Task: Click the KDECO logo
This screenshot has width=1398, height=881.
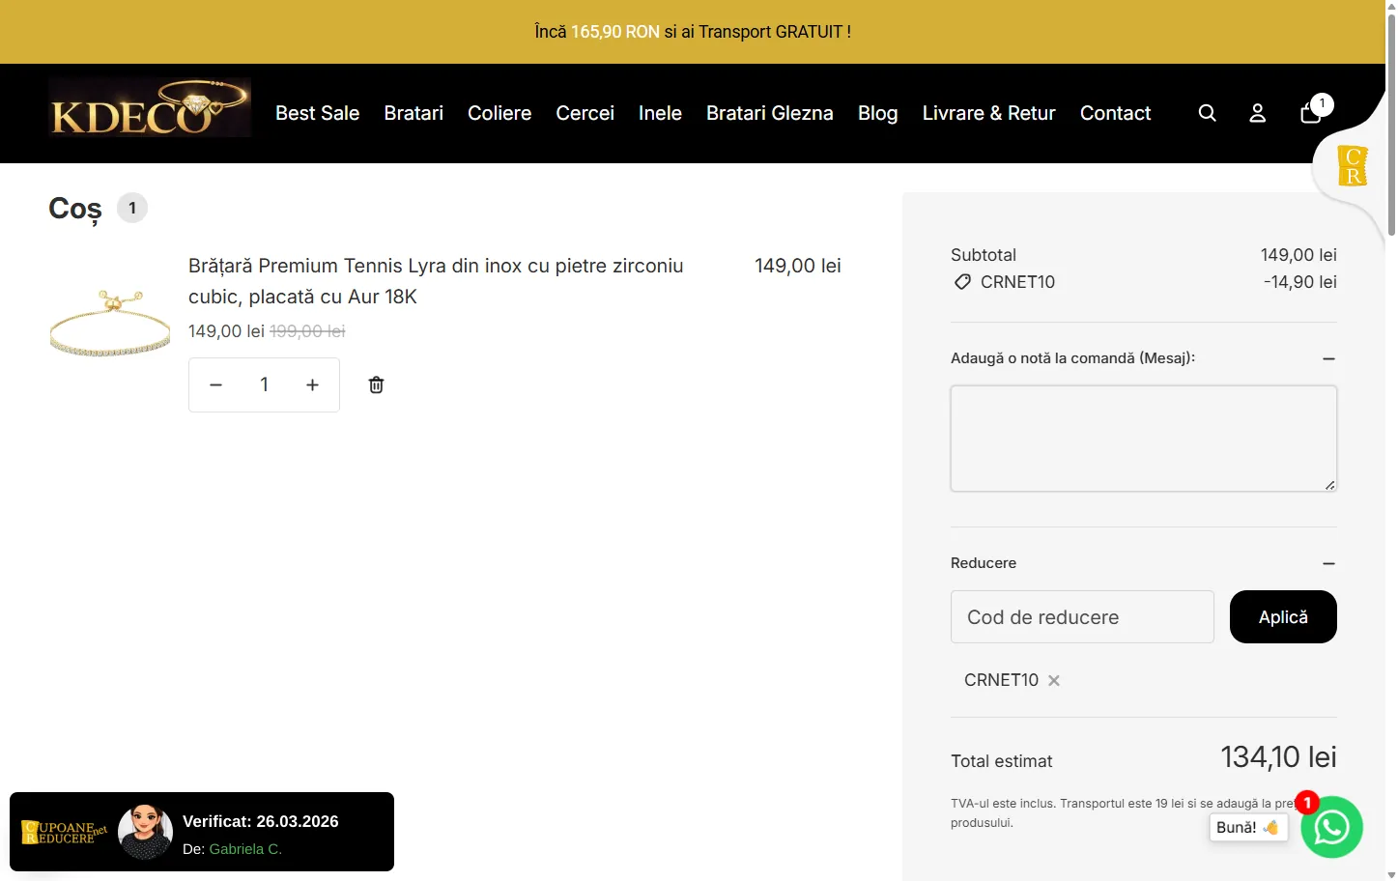Action: point(150,108)
